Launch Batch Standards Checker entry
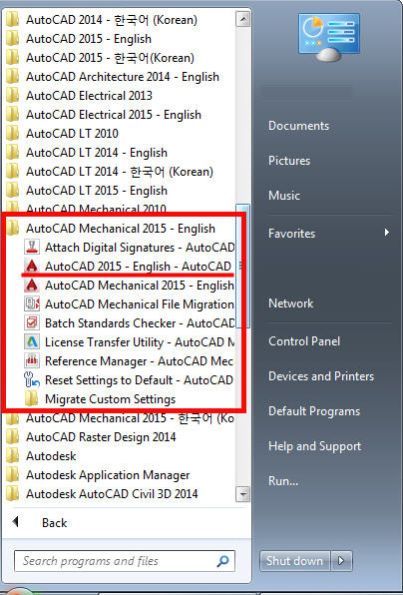403x595 pixels. tap(140, 323)
